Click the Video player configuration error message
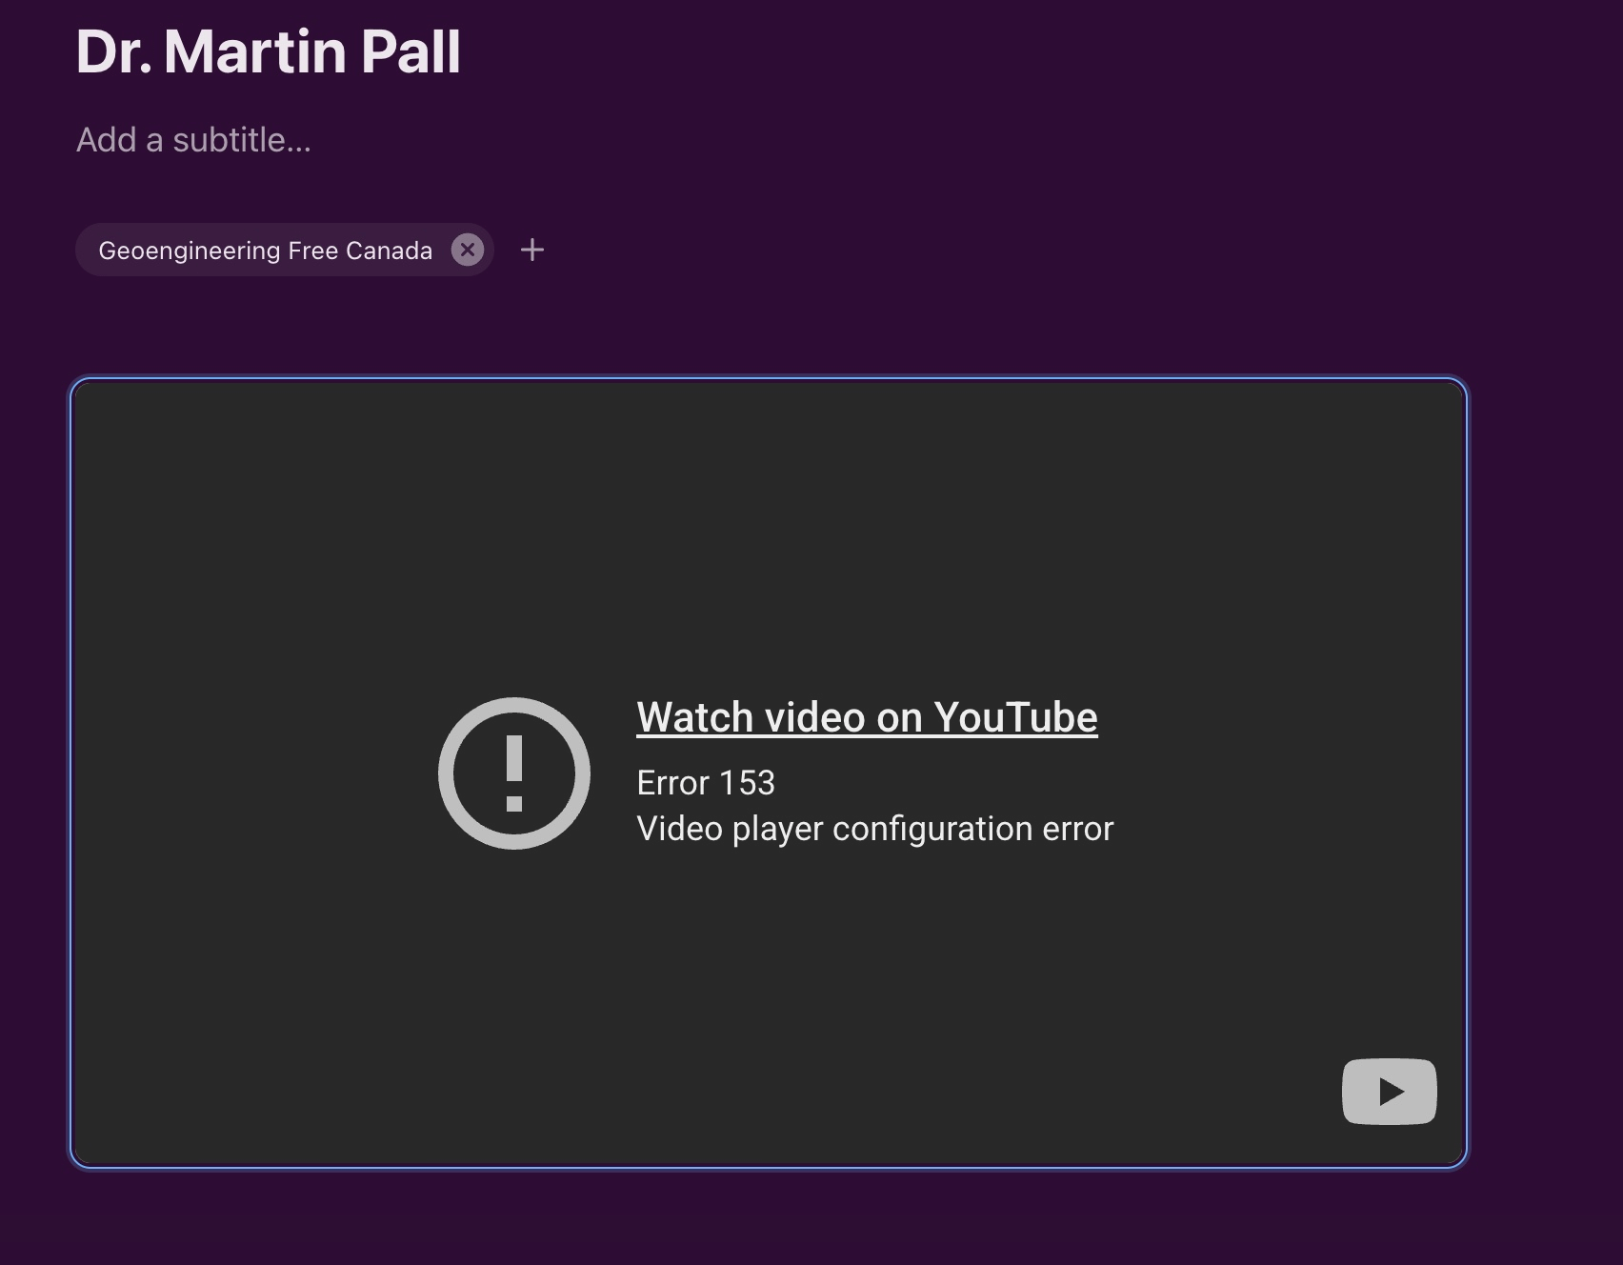The image size is (1623, 1265). 875,829
